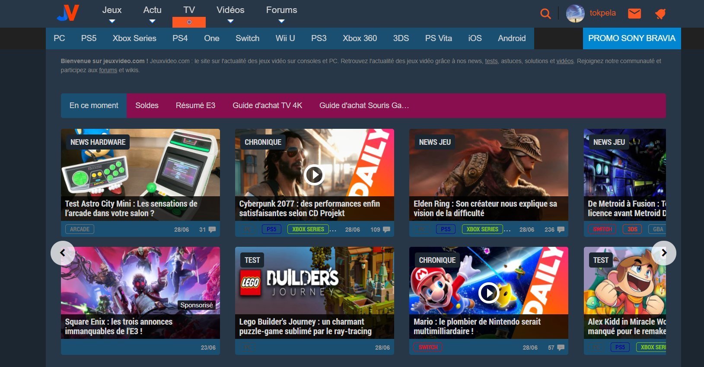Expand the Actu menu arrow
The image size is (704, 367).
[152, 21]
